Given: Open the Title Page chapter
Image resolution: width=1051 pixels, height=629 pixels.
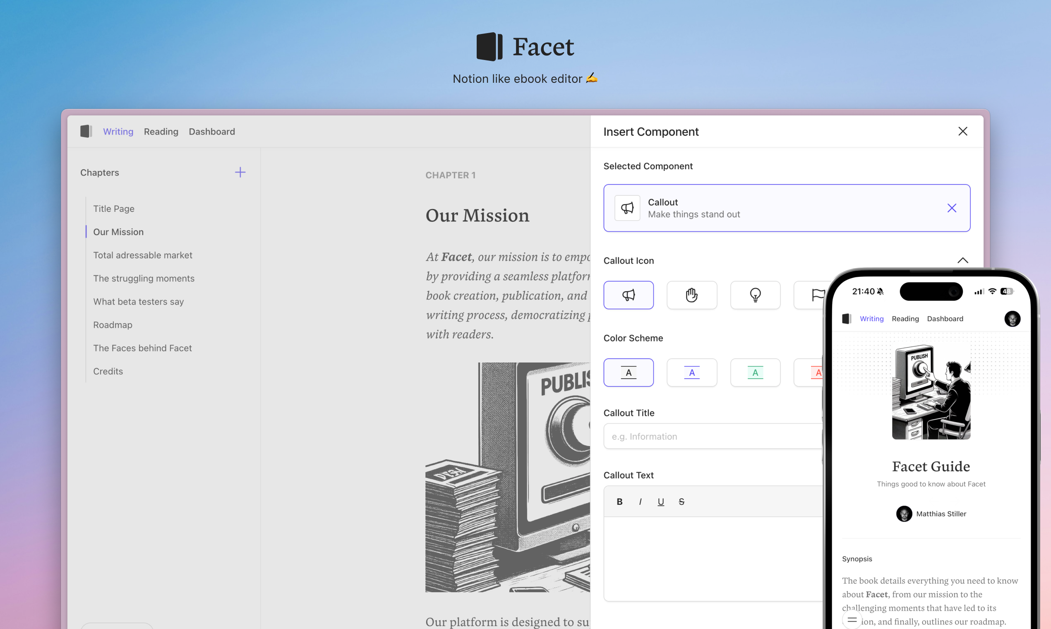Looking at the screenshot, I should click(113, 209).
